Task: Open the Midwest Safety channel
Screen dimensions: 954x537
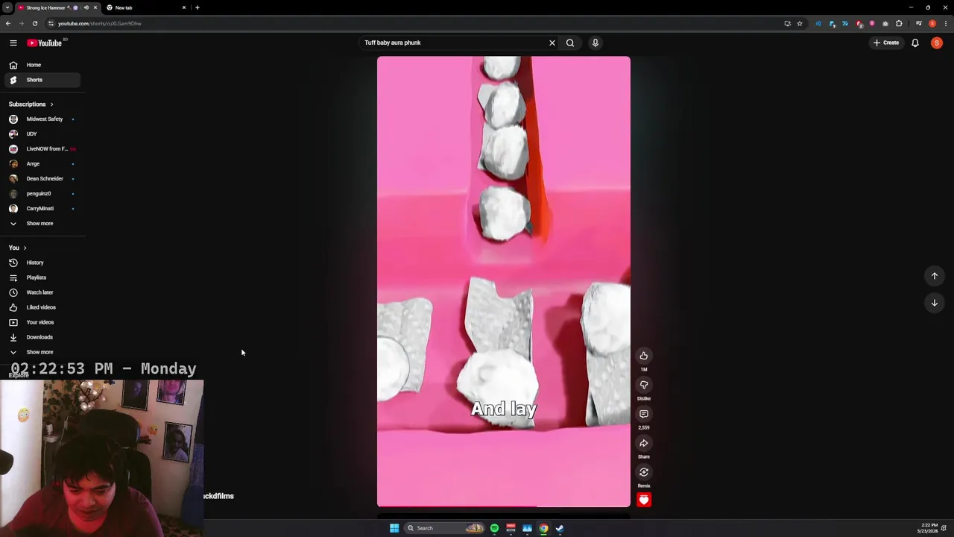Action: pyautogui.click(x=41, y=119)
